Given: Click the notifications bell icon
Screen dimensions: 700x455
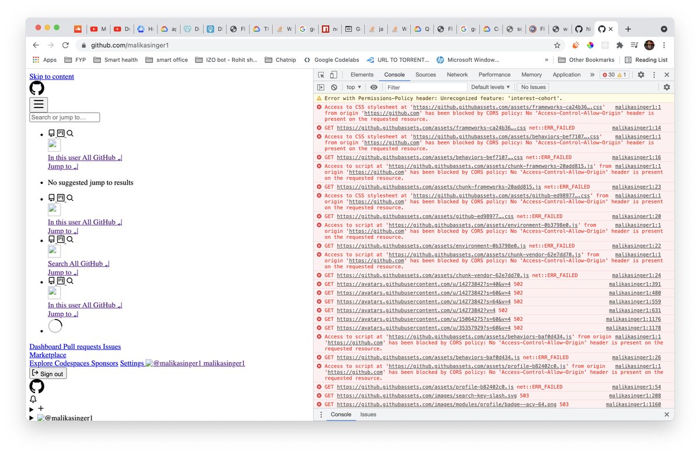Looking at the screenshot, I should coord(33,400).
